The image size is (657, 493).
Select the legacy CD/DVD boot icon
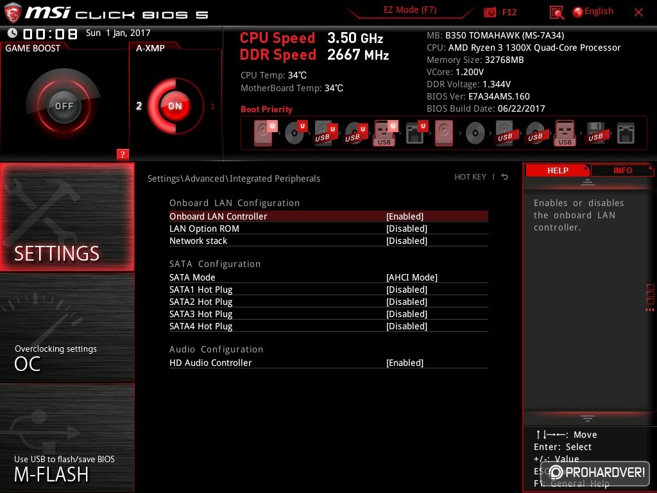[x=475, y=134]
